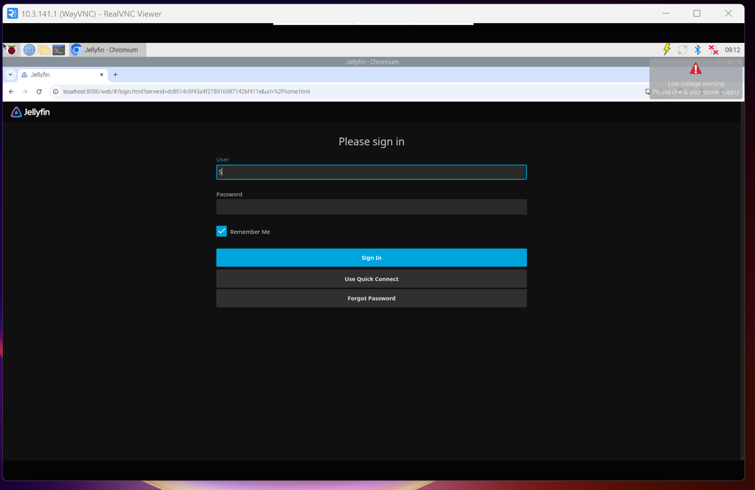Reload the Jellyfin login page
The height and width of the screenshot is (490, 755).
coord(39,92)
